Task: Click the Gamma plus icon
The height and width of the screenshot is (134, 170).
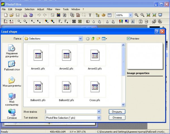Action: pyautogui.click(x=66, y=21)
